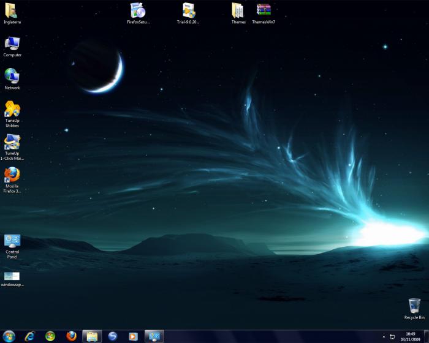Select the Computer desktop icon
This screenshot has height=343, width=429.
12,47
